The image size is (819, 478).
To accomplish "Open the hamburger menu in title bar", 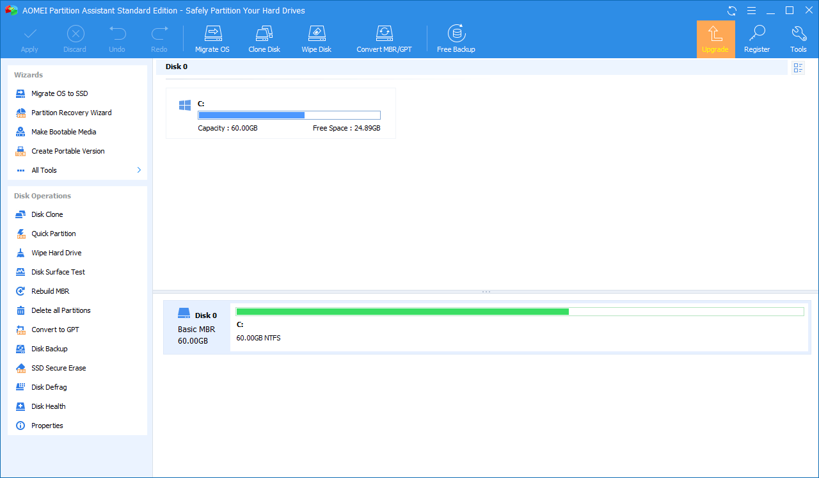I will (x=751, y=10).
